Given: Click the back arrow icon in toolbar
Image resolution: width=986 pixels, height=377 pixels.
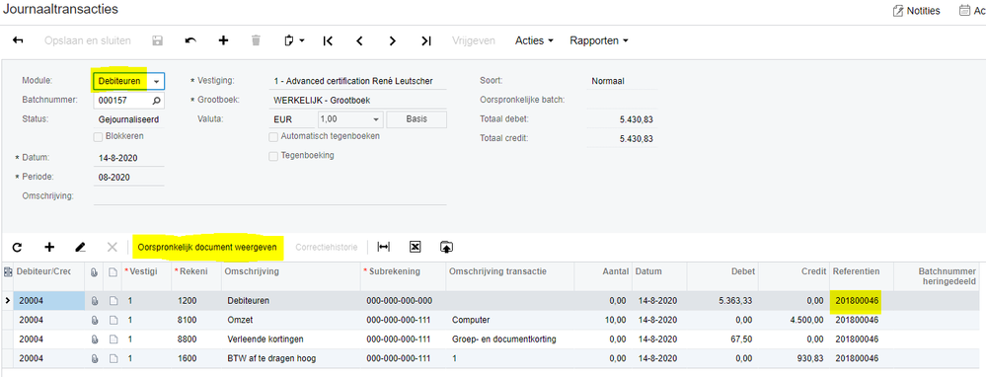Looking at the screenshot, I should coord(18,40).
